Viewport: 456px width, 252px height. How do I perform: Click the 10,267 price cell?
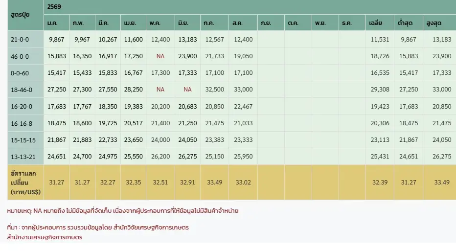(x=108, y=39)
